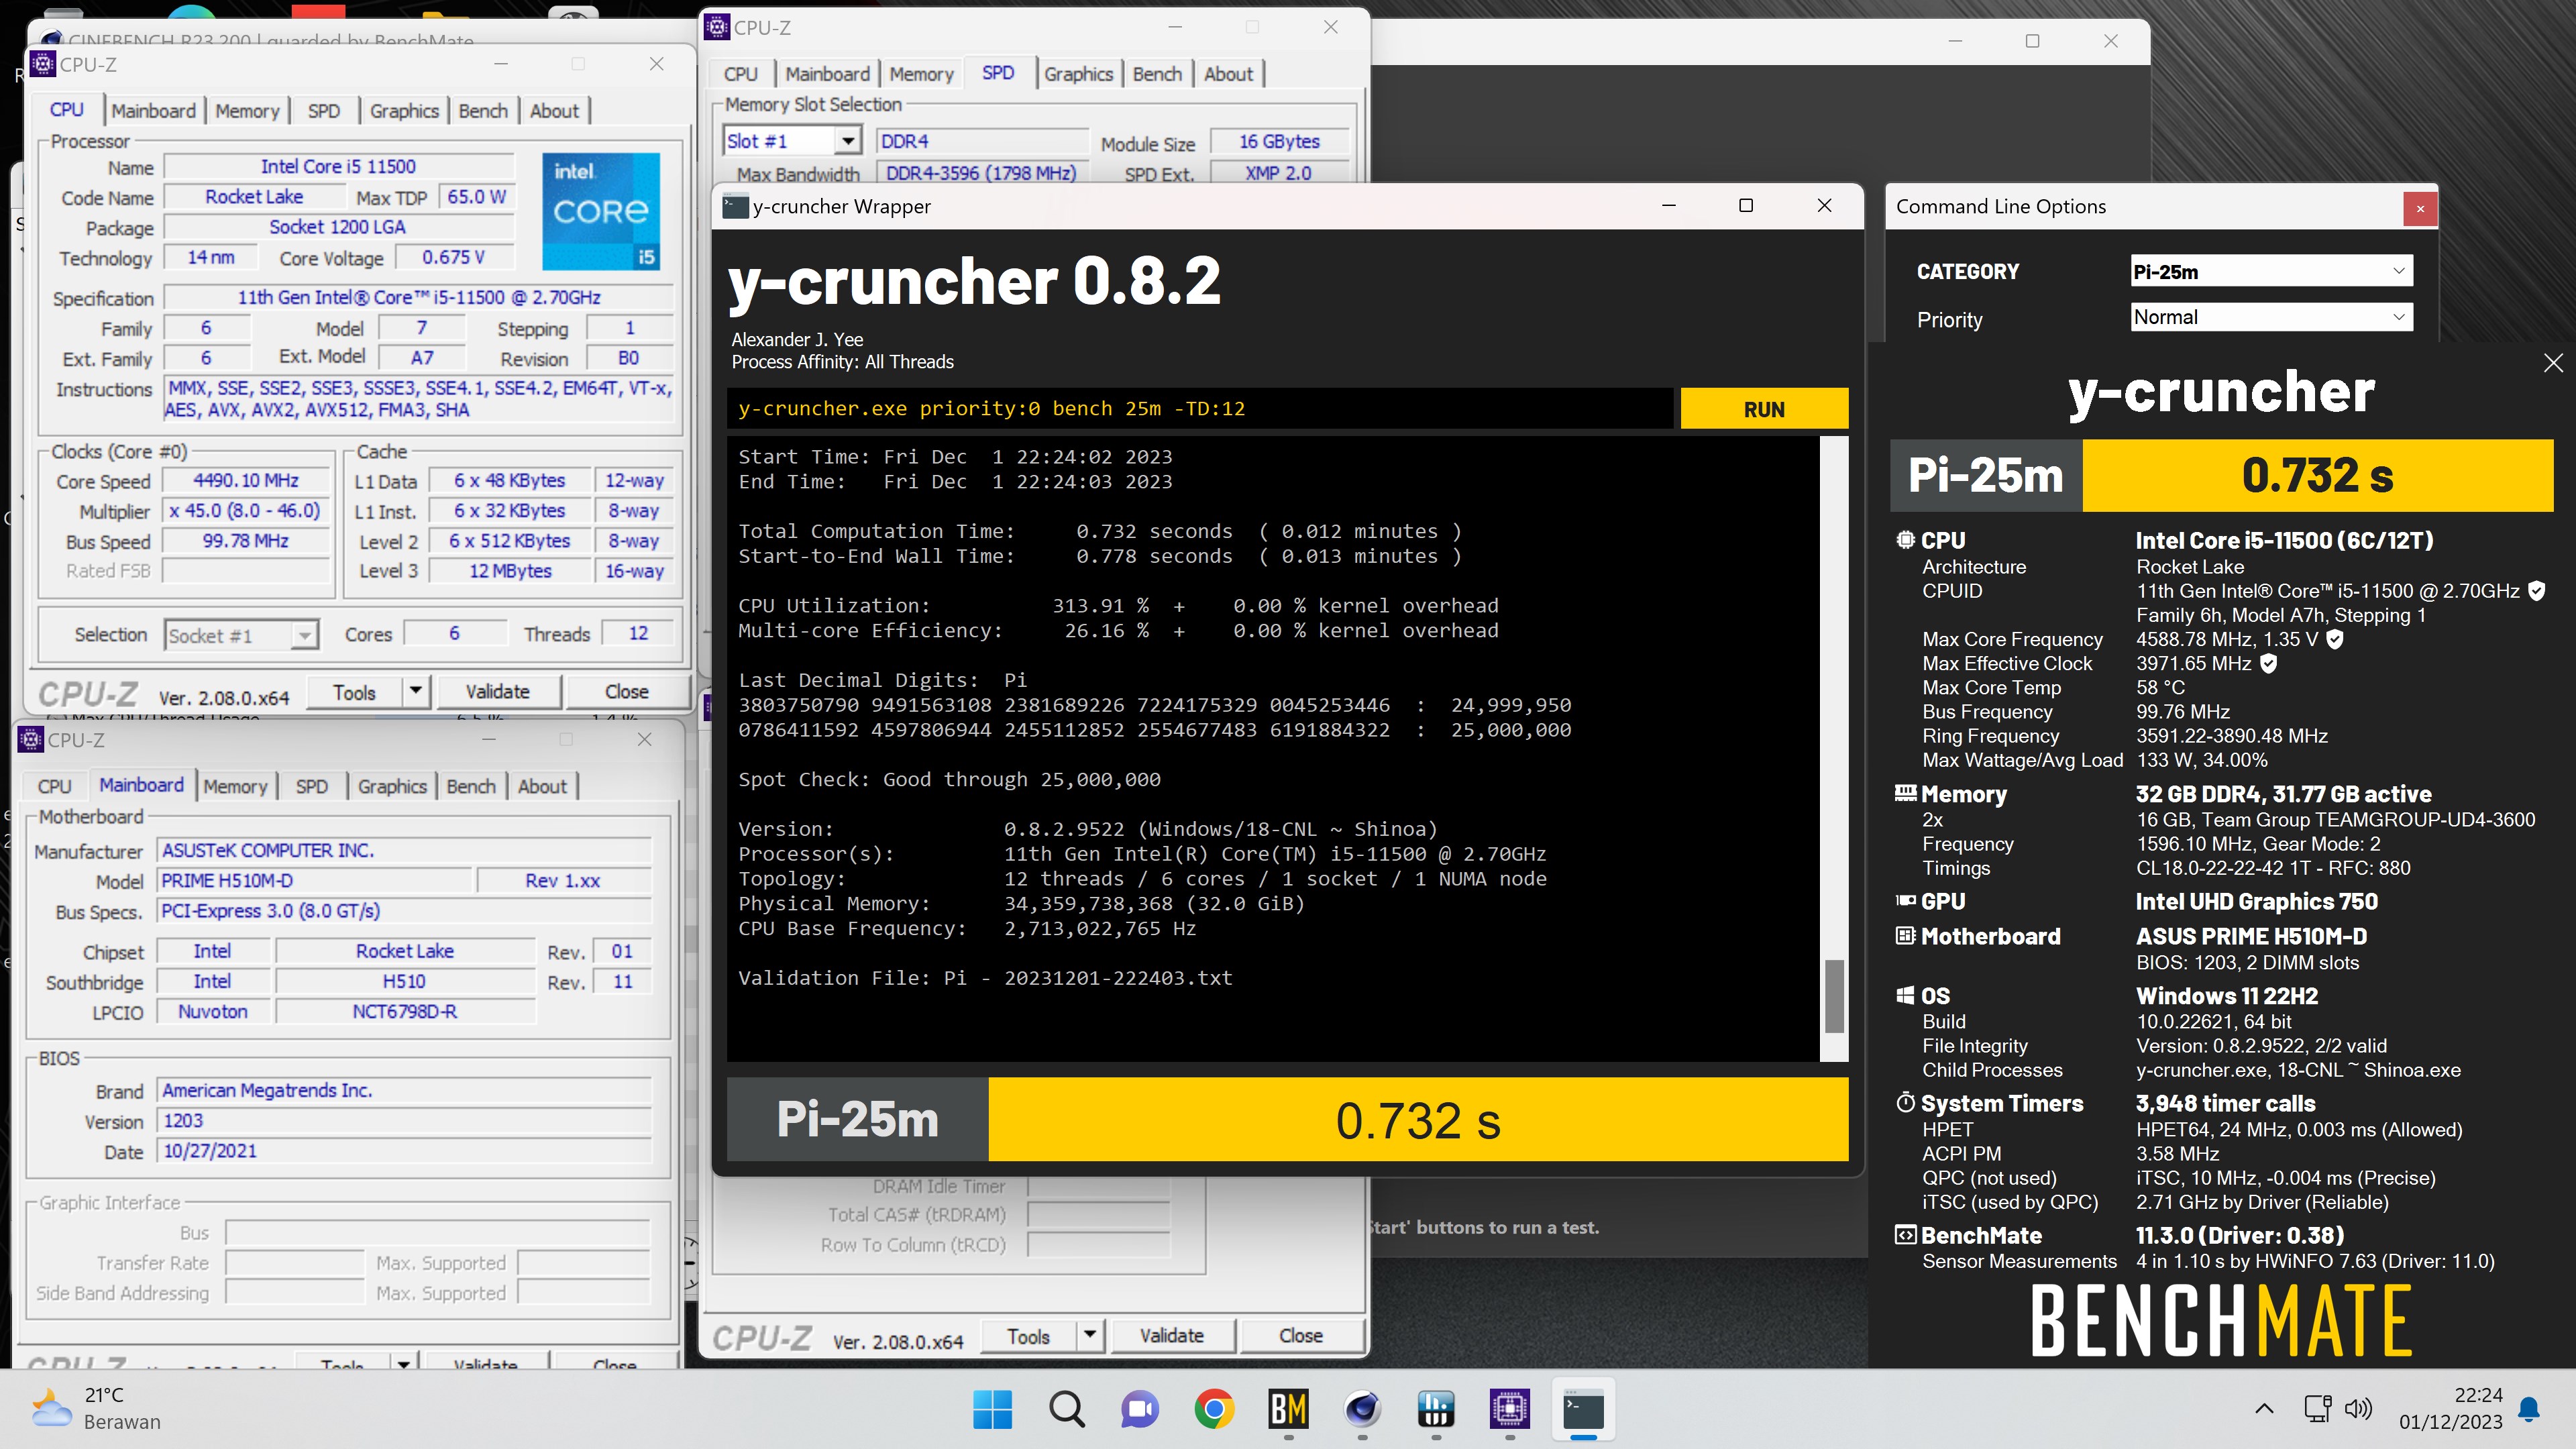Click BIOS date 10/27/2021

click(x=404, y=1151)
